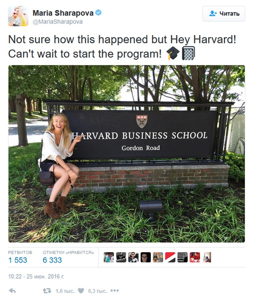Retweet this post via the retweet icon
The image size is (255, 303).
tap(47, 291)
